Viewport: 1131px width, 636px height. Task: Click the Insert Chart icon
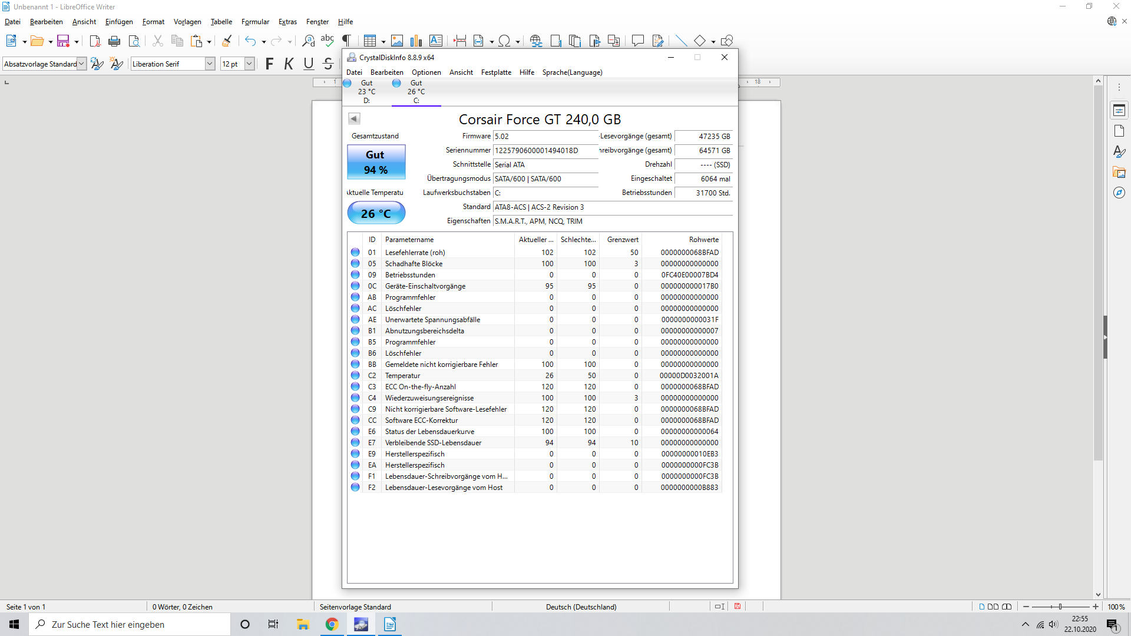pyautogui.click(x=416, y=41)
